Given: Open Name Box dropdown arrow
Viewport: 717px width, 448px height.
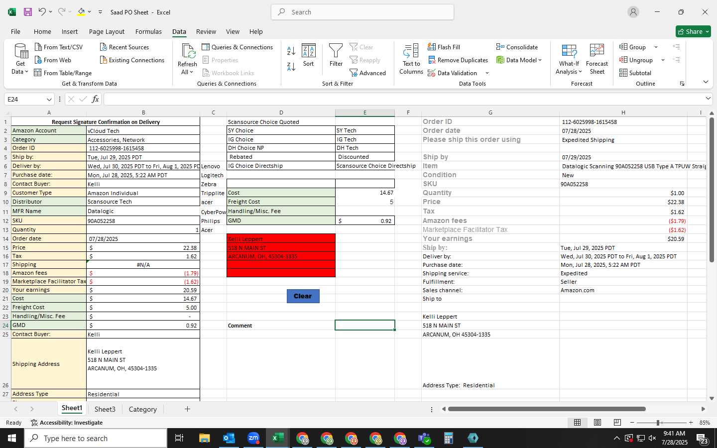Looking at the screenshot, I should point(49,99).
